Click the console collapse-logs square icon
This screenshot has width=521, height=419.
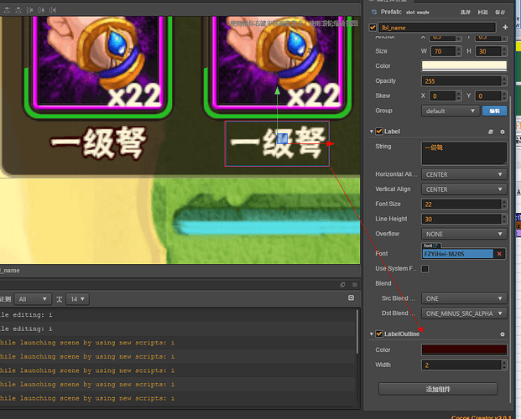click(x=351, y=297)
